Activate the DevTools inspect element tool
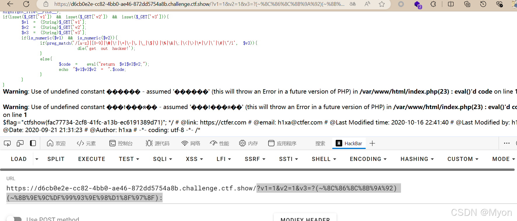This screenshot has height=221, width=517. 7,143
